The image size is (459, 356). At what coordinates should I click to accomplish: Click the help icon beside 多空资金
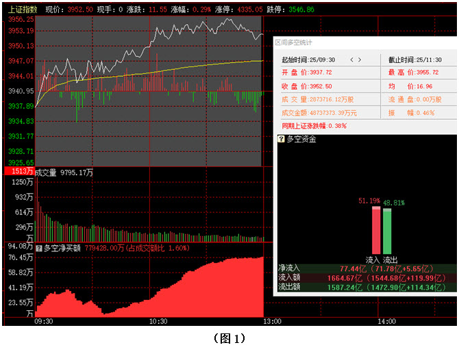(x=281, y=139)
